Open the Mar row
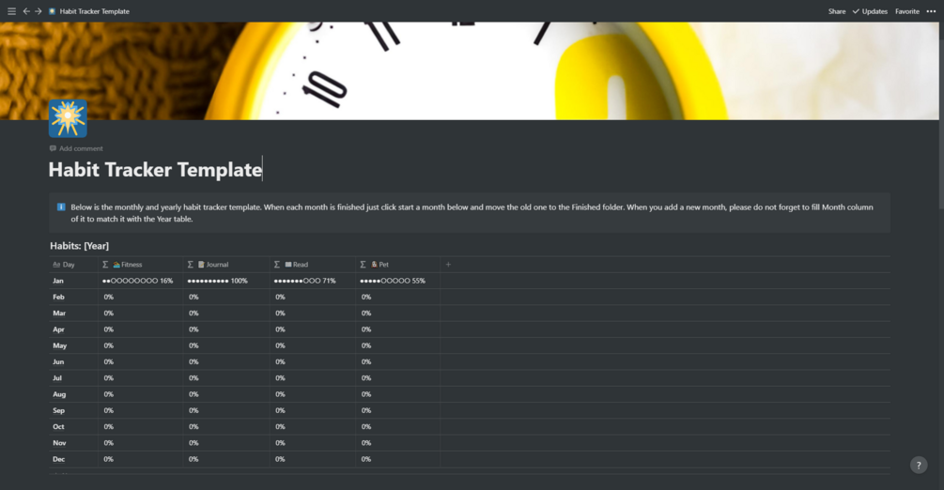 (x=59, y=314)
